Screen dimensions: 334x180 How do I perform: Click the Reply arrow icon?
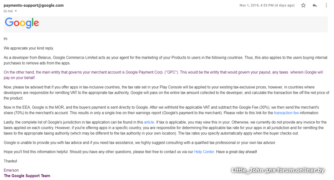315,5
